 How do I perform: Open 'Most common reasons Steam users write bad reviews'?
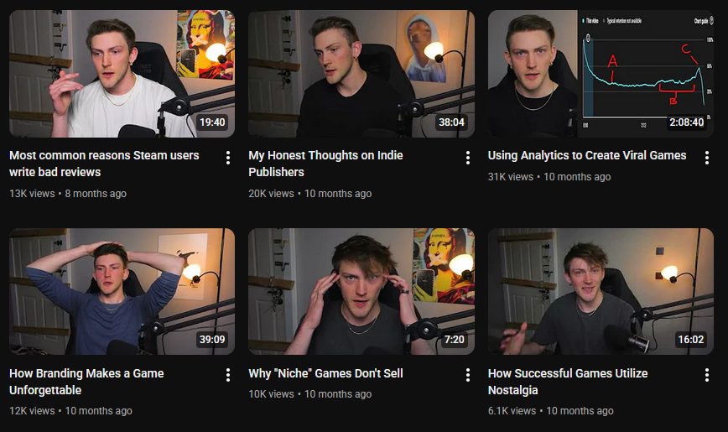(104, 164)
